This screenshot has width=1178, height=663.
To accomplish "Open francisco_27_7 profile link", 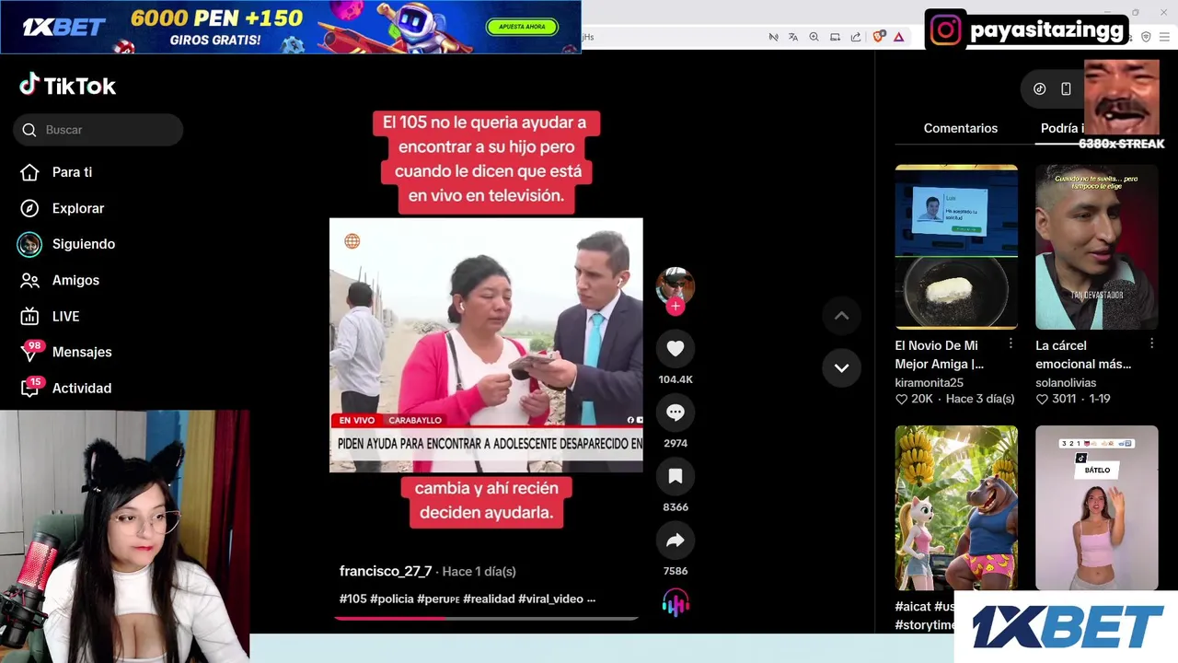I will pos(386,571).
